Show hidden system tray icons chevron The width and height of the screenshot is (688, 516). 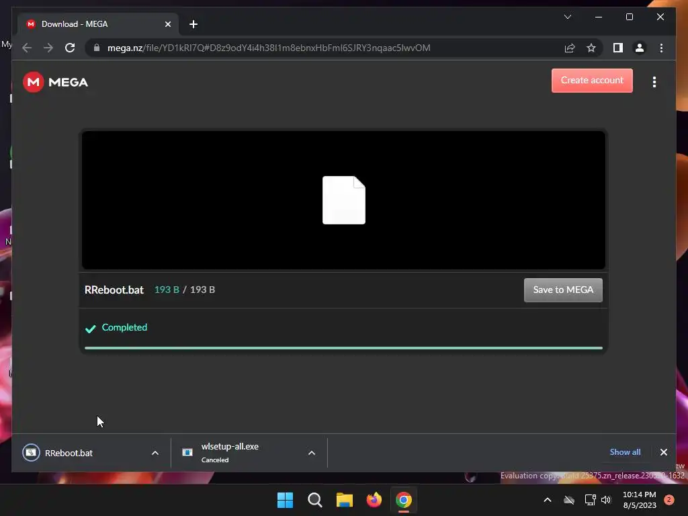547,500
